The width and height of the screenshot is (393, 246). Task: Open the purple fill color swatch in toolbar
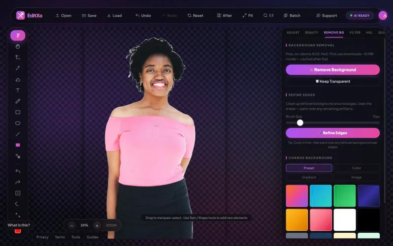coord(18,145)
